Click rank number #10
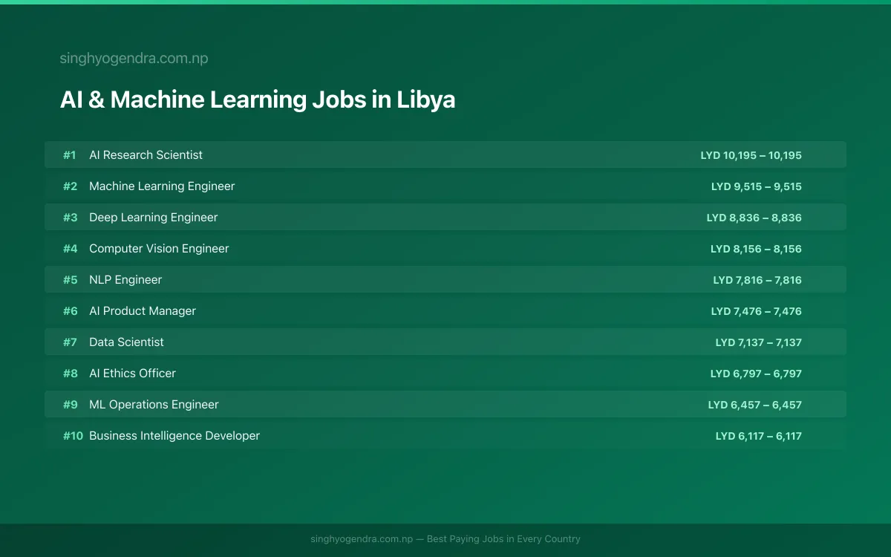 point(73,435)
